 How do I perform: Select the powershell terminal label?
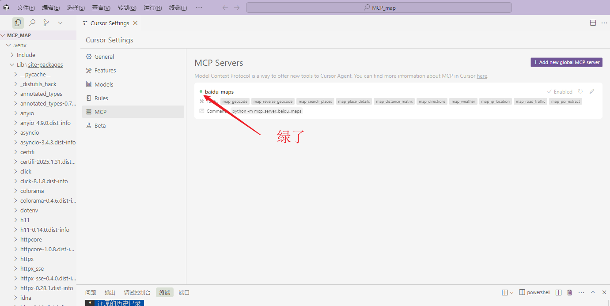point(534,292)
